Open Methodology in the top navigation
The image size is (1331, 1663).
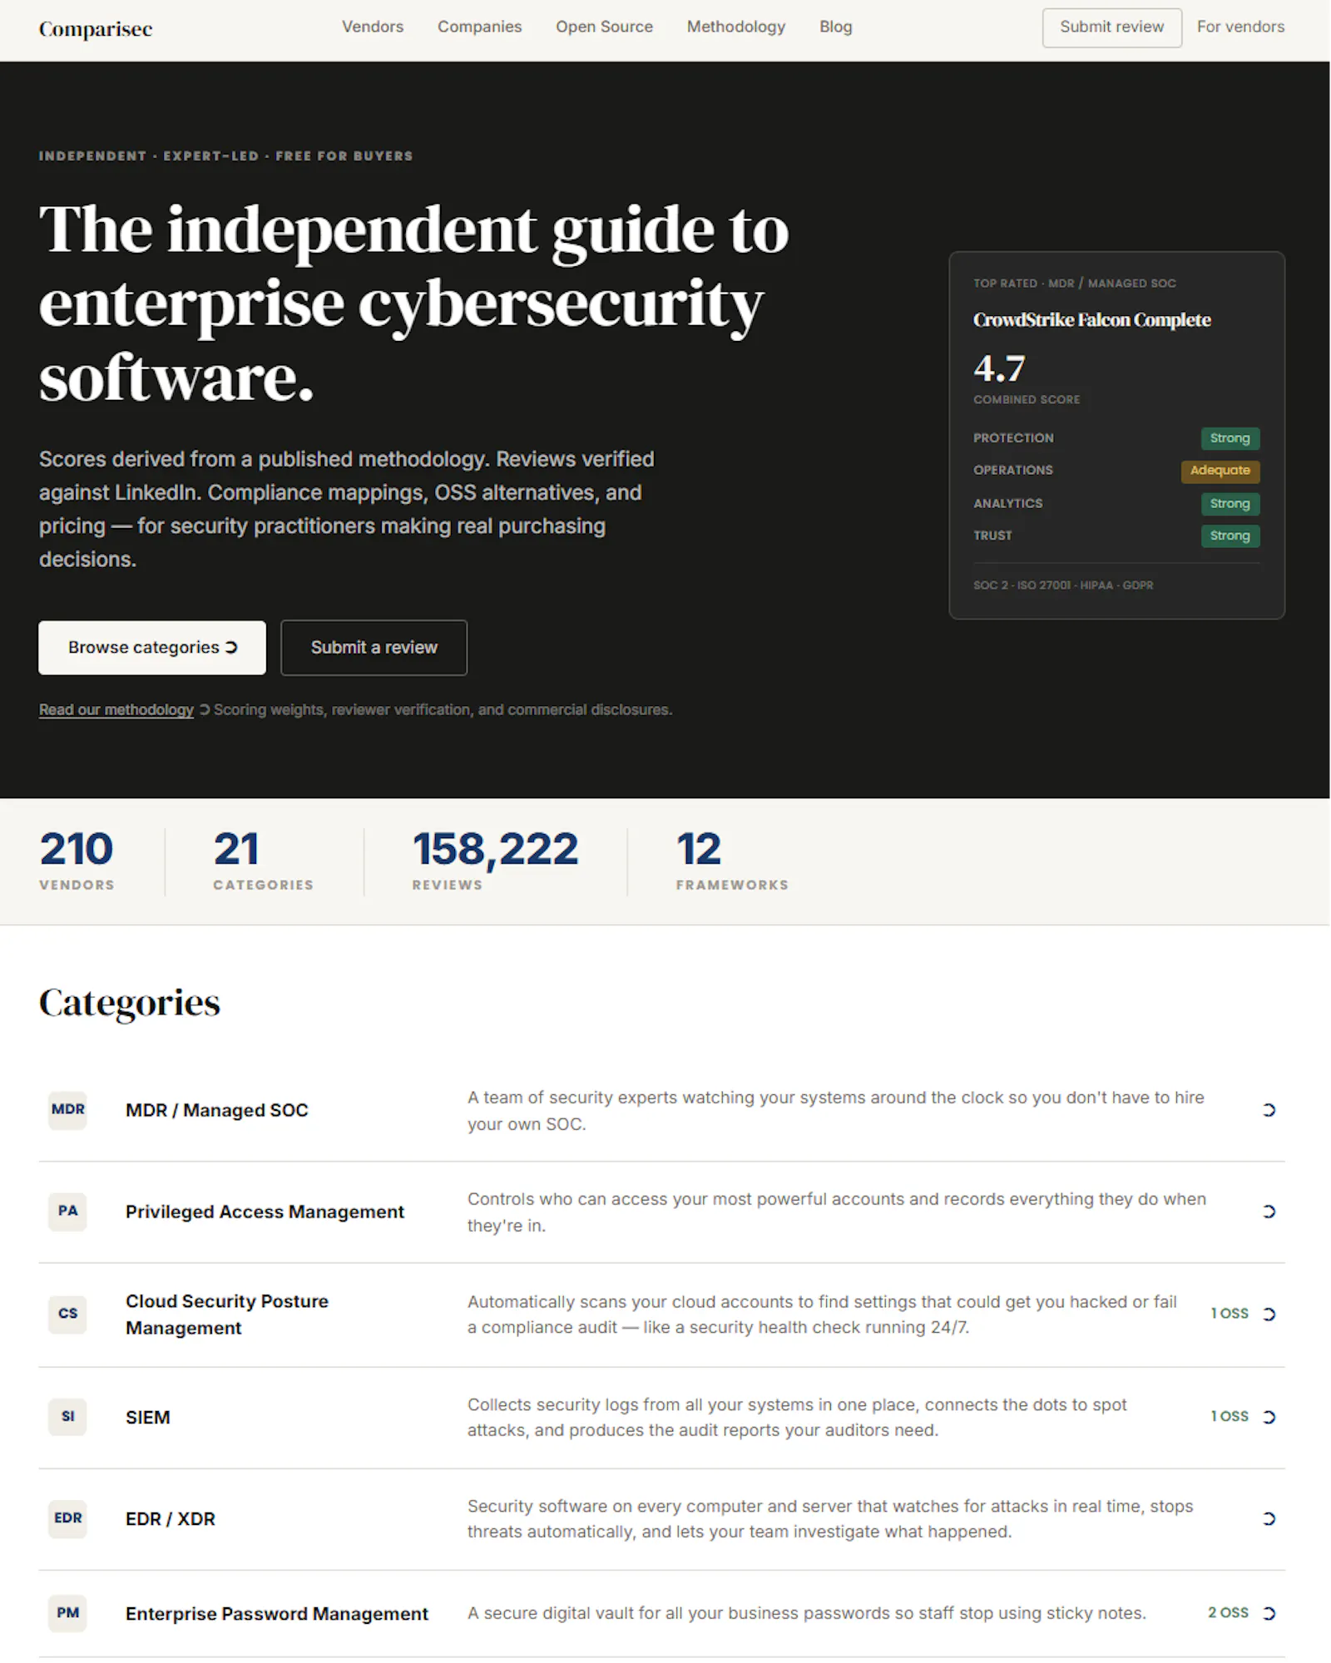click(x=736, y=27)
